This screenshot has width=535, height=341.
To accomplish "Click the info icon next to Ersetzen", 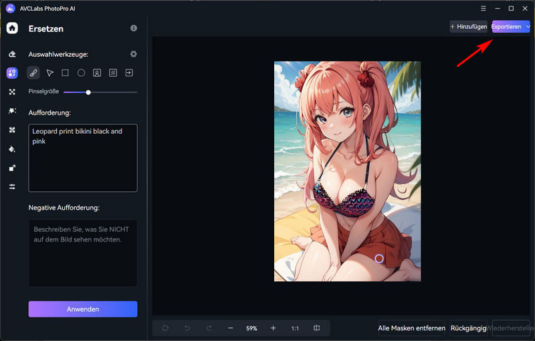I will point(133,28).
